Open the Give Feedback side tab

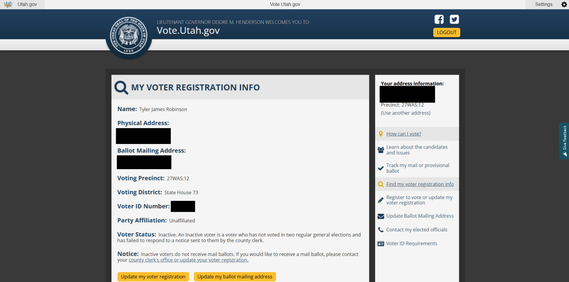tap(564, 141)
